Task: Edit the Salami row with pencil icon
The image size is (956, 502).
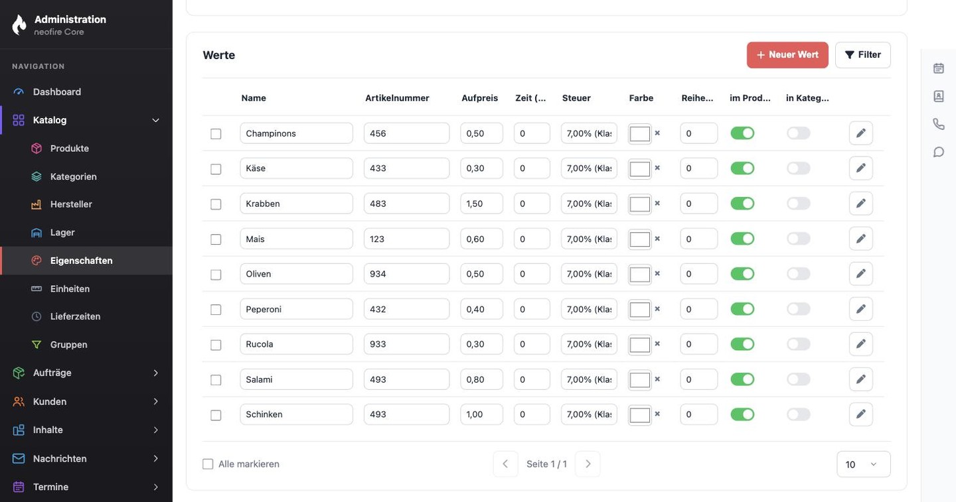Action: point(861,379)
